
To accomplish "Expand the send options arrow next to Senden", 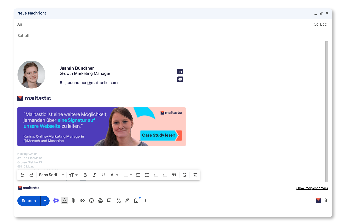I will coord(45,201).
